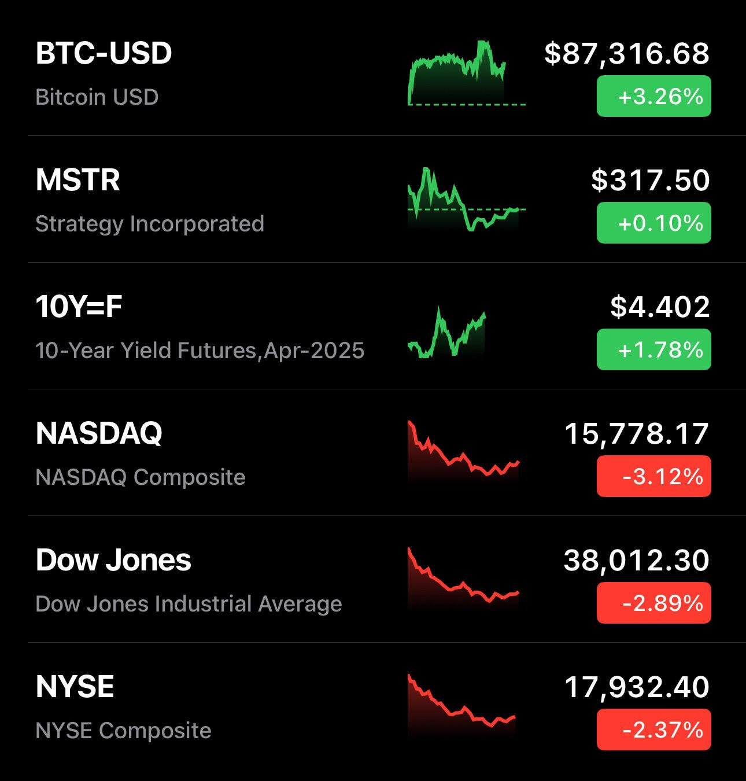746x781 pixels.
Task: Tap the $87,316.68 Bitcoin price
Action: [x=627, y=54]
